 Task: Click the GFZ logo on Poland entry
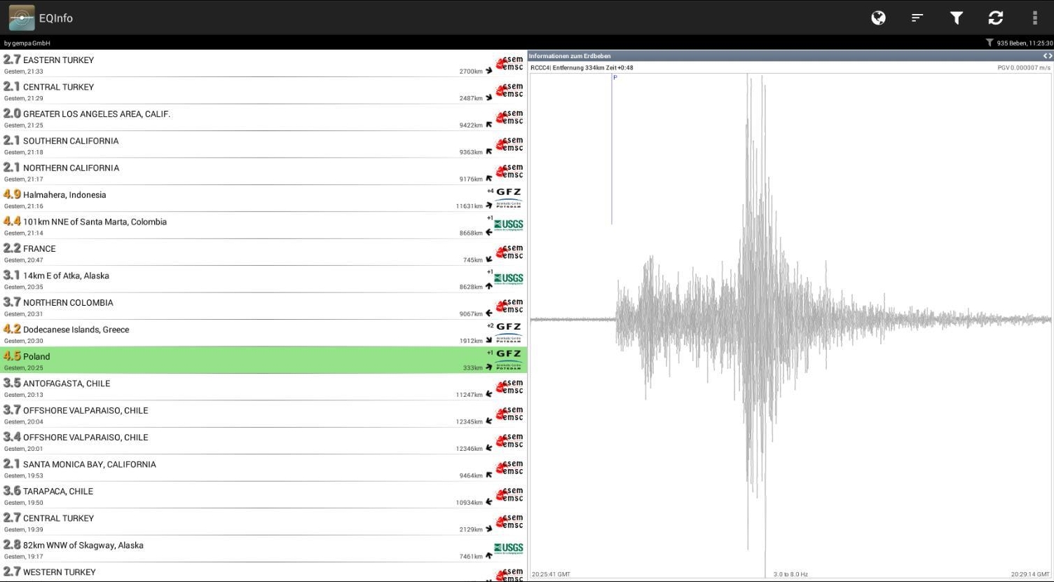pyautogui.click(x=509, y=358)
